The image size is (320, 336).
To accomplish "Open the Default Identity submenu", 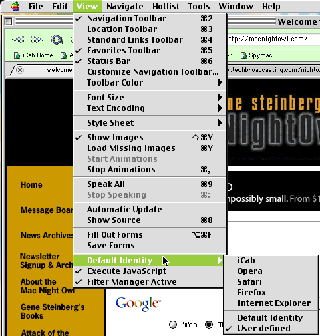I will [148, 261].
